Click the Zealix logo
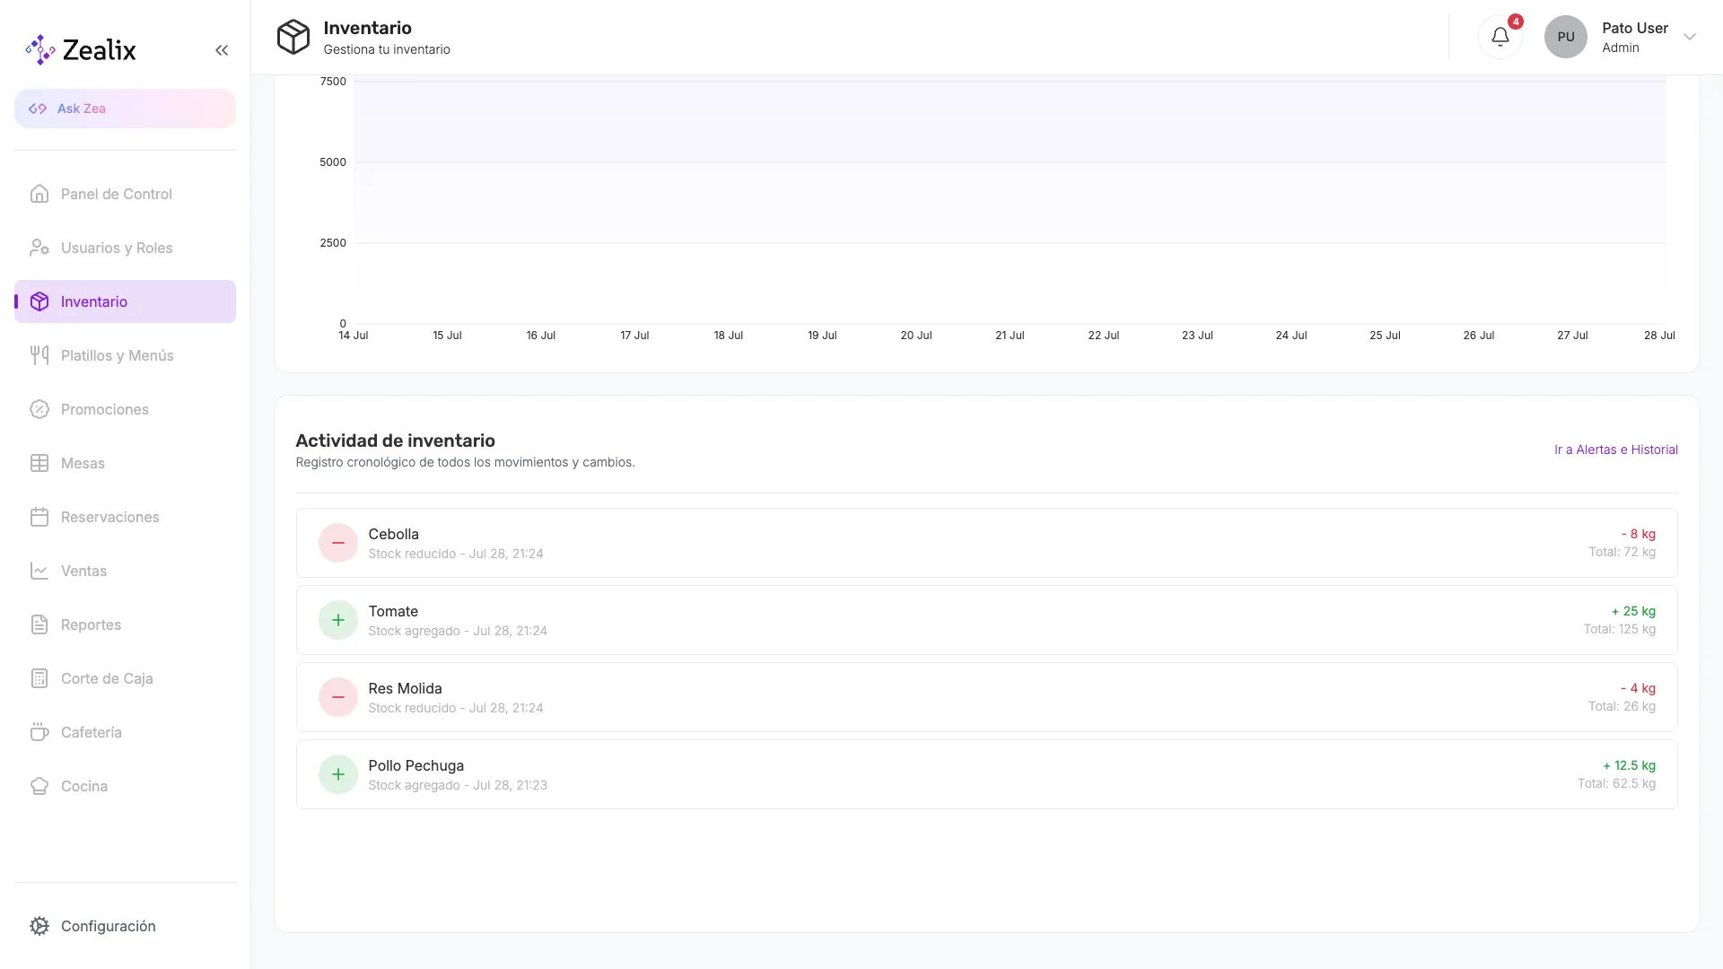 coord(81,50)
